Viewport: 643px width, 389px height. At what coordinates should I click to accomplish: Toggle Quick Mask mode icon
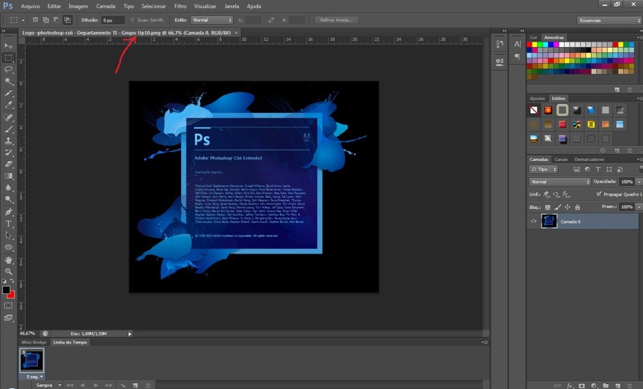click(x=8, y=306)
